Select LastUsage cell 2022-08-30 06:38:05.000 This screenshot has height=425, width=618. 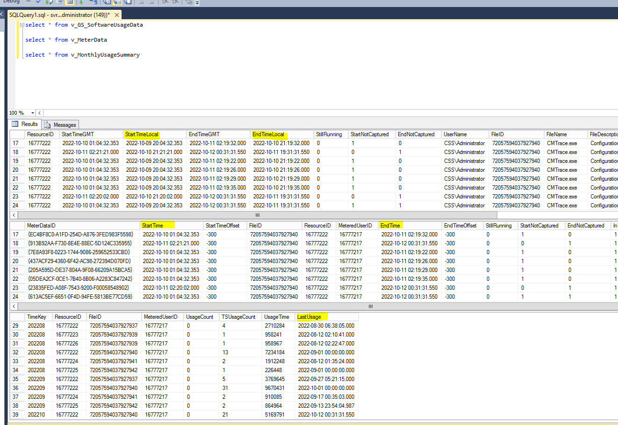[x=327, y=326]
